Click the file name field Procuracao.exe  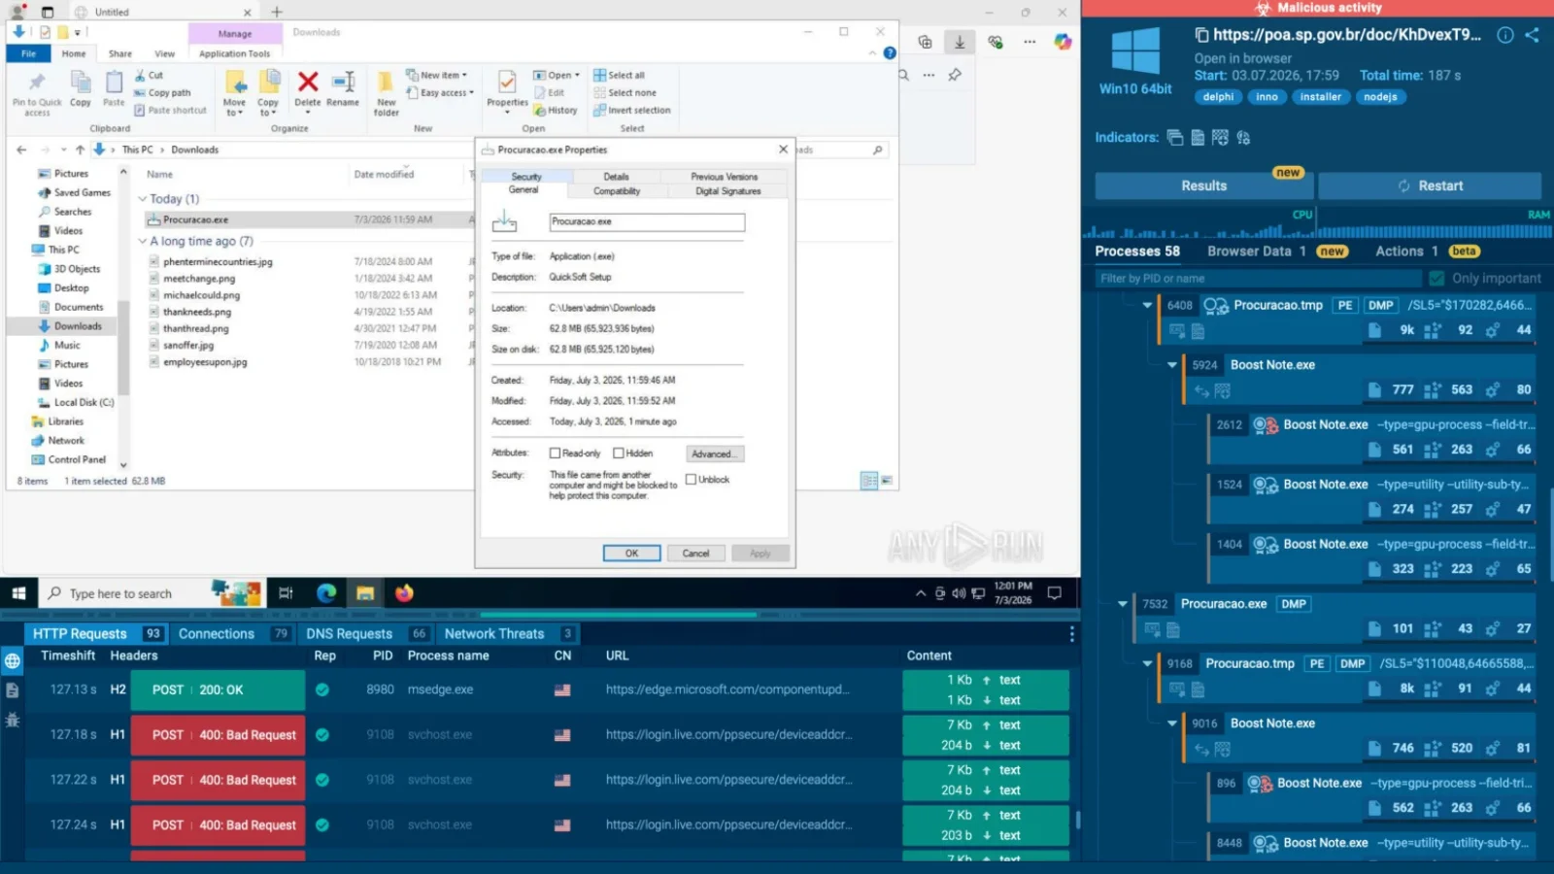(647, 222)
